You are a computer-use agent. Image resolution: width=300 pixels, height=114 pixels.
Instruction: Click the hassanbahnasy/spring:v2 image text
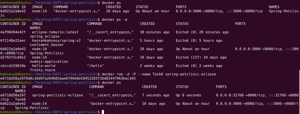[x=57, y=41]
